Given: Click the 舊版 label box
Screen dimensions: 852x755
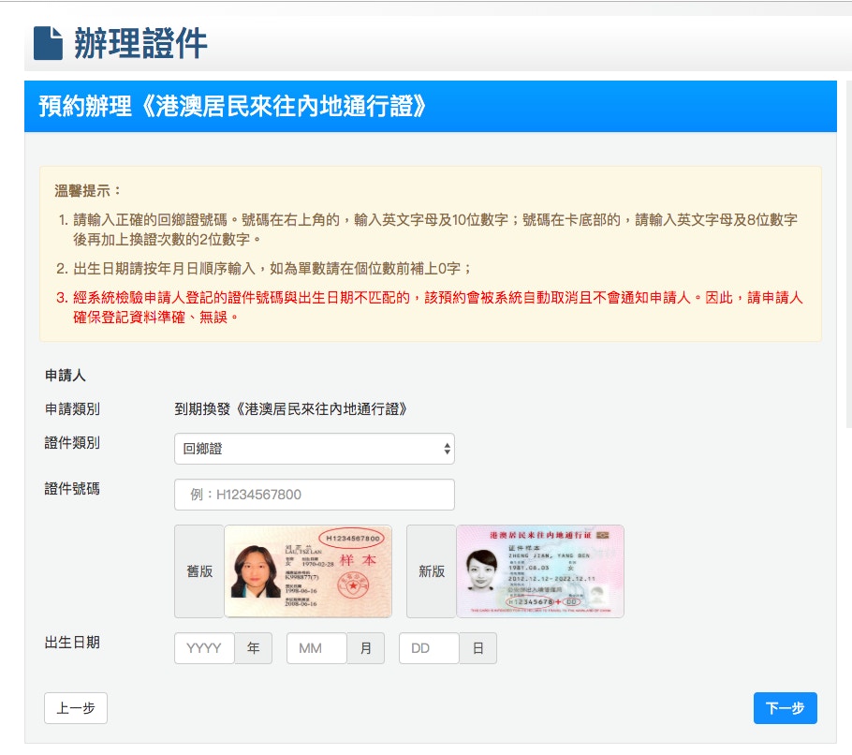Looking at the screenshot, I should (x=199, y=571).
